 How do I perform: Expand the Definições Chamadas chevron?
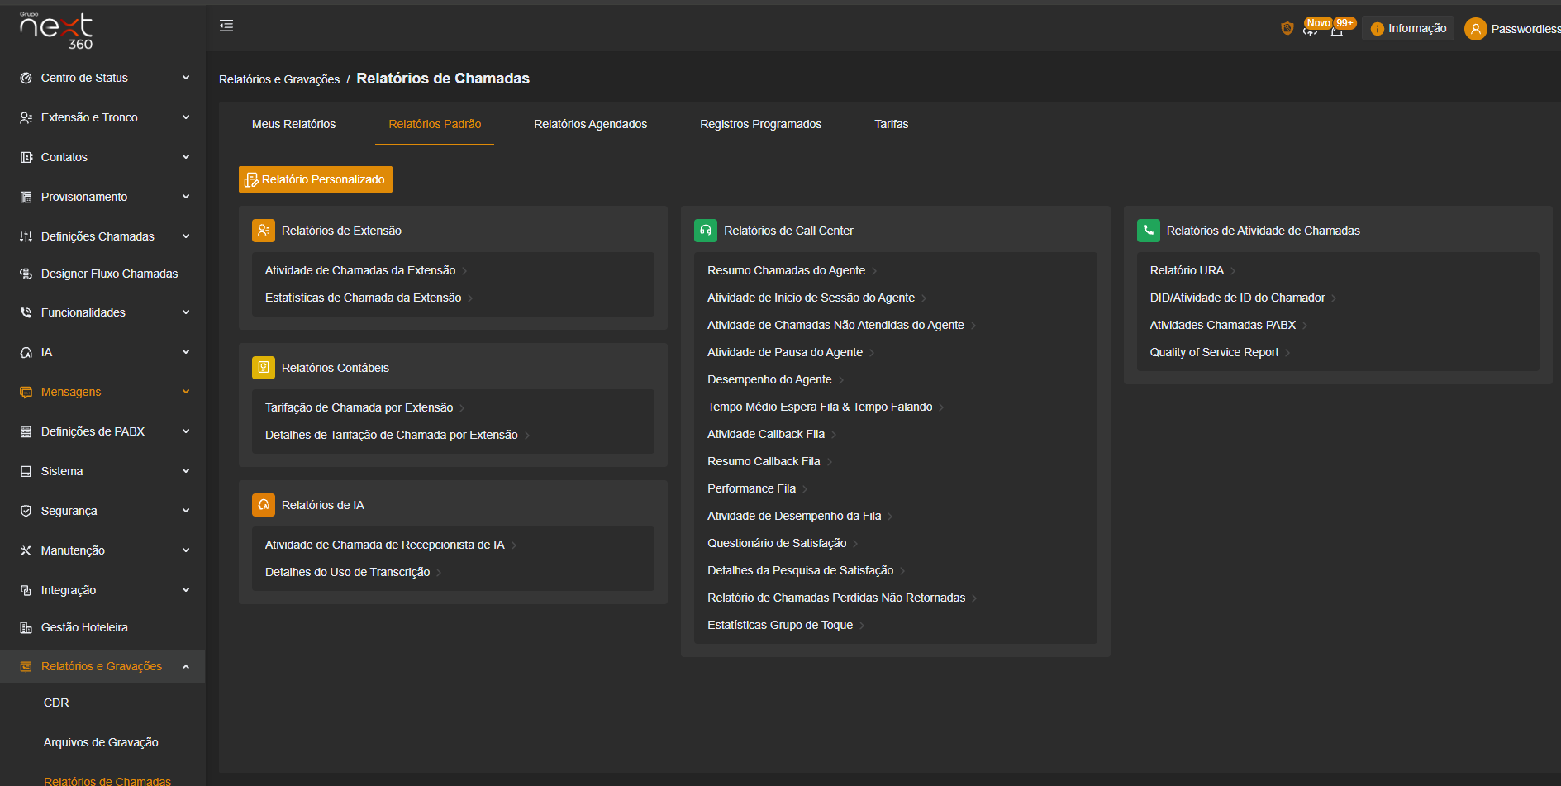[186, 236]
